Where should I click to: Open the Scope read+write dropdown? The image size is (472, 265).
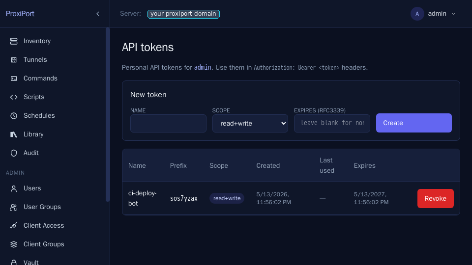click(x=250, y=123)
